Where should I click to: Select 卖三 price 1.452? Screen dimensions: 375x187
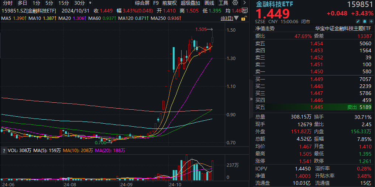[316, 57]
